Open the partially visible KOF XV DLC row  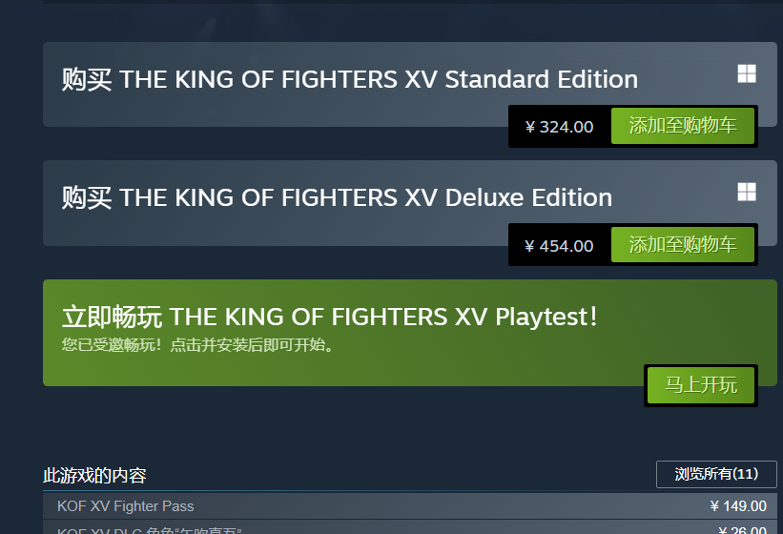[x=409, y=527]
